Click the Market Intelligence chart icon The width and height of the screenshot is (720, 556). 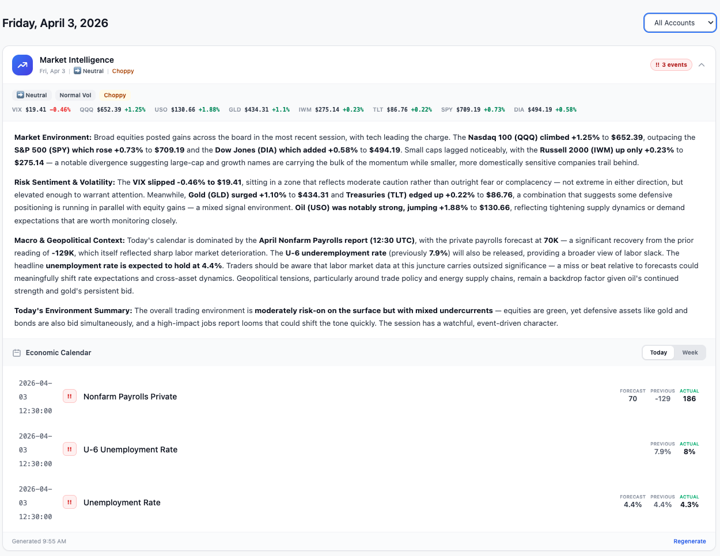(x=22, y=65)
